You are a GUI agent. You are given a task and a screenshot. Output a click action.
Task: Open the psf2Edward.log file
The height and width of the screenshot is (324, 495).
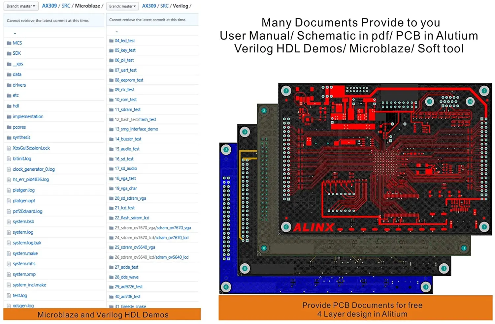28,211
